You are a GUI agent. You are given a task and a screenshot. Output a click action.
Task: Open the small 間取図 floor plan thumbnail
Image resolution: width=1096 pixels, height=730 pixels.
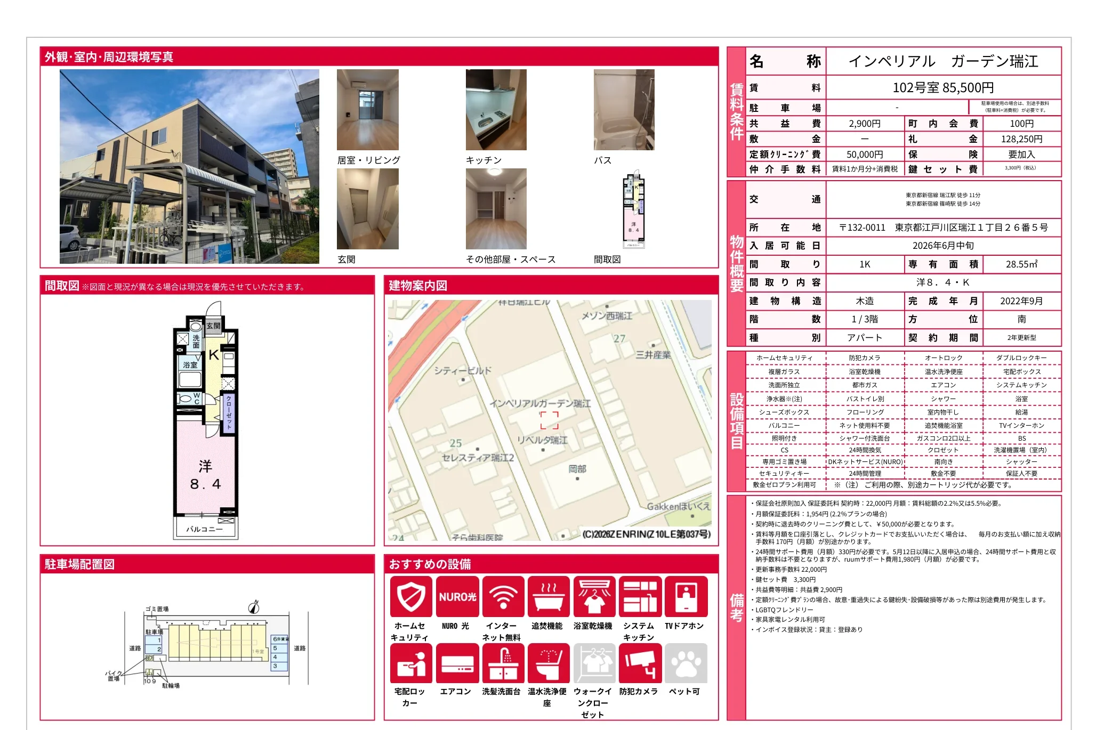pos(634,209)
